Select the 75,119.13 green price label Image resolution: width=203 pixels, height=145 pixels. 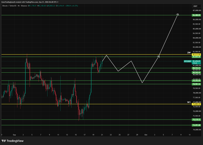tap(196, 120)
